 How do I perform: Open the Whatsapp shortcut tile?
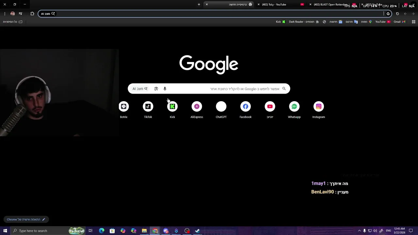(294, 110)
